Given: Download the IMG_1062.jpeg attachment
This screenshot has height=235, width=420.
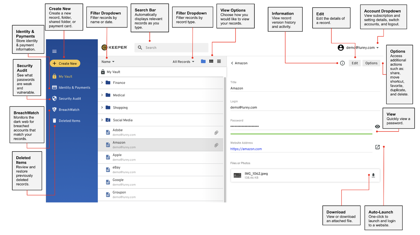Looking at the screenshot, I should (373, 175).
